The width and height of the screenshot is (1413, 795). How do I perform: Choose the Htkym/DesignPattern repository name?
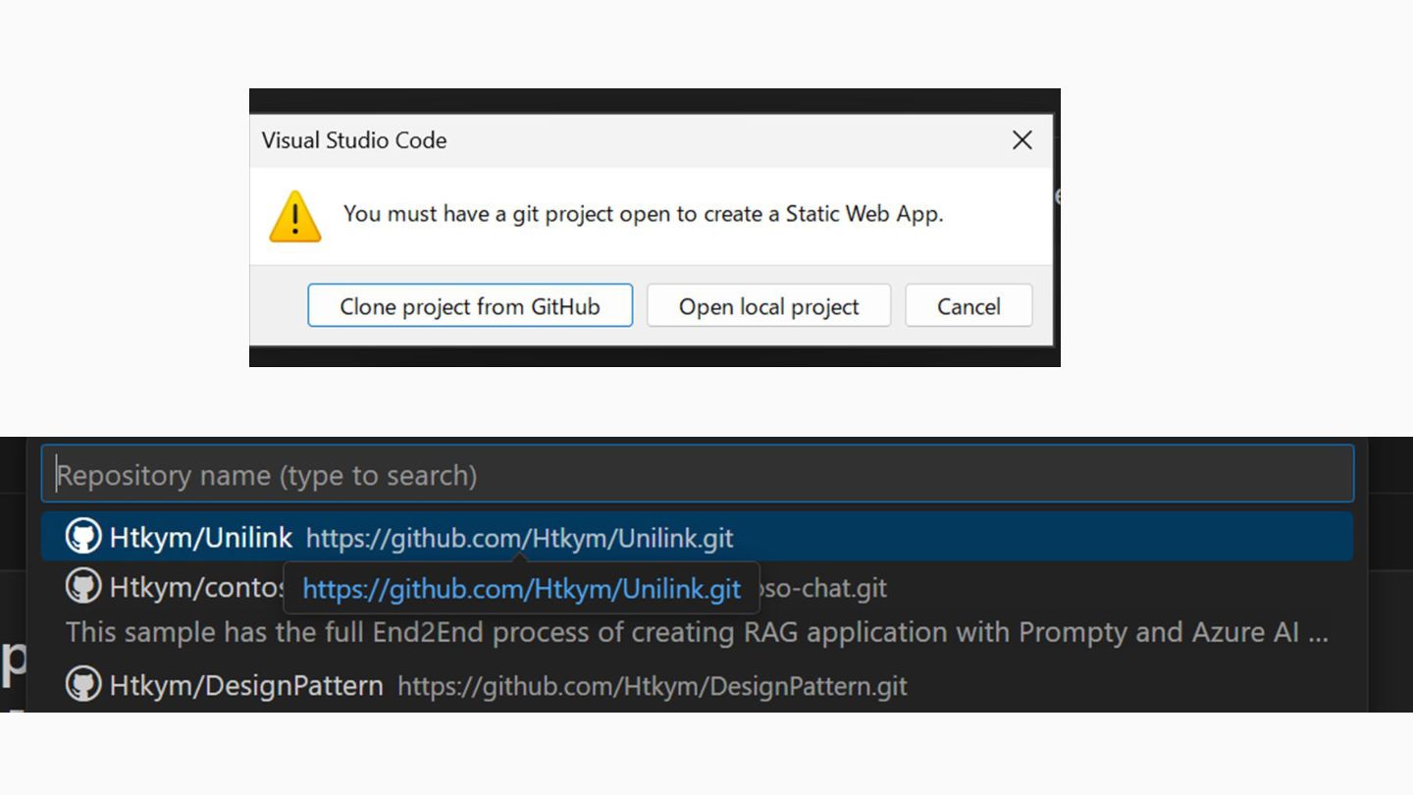pyautogui.click(x=246, y=685)
